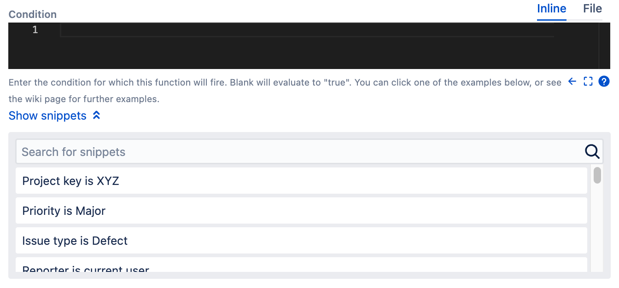Open the fullscreen editor icon
The height and width of the screenshot is (288, 619).
(x=588, y=82)
